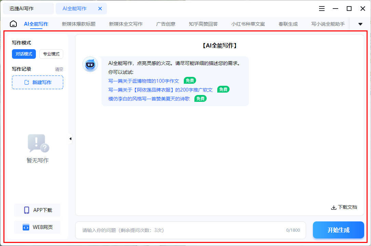Close the AI全能写作 tab with X
The width and height of the screenshot is (371, 246).
(100, 9)
